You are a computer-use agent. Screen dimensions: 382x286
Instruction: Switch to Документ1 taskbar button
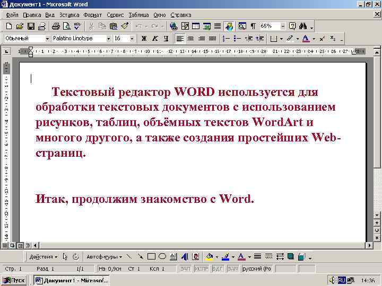[72, 280]
